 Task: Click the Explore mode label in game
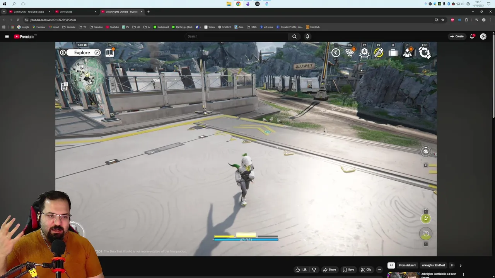coord(82,53)
